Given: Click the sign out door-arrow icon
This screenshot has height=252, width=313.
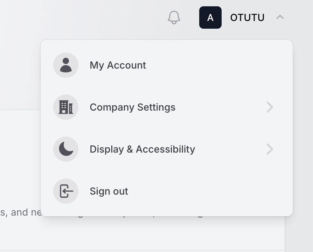Looking at the screenshot, I should 66,191.
